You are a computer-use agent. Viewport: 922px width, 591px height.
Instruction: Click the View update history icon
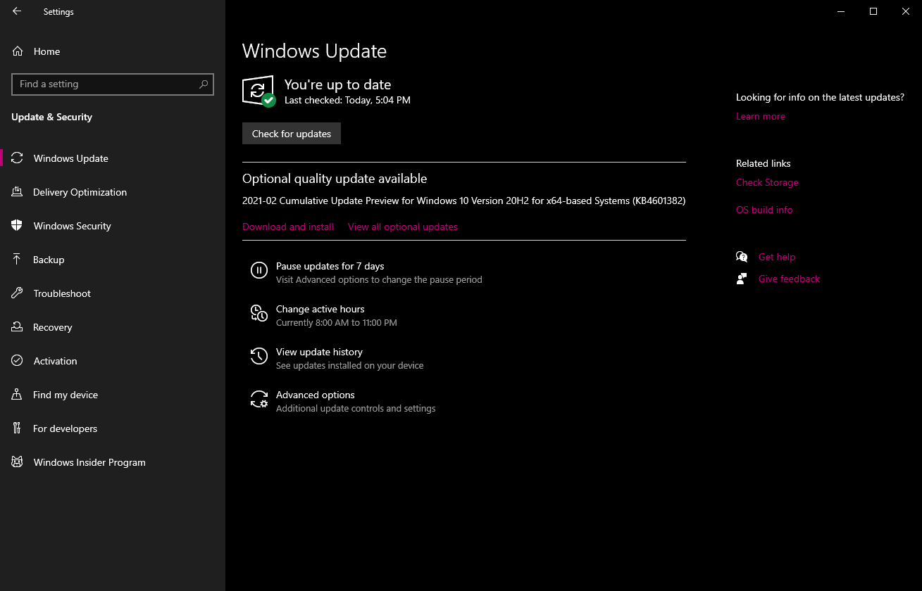[258, 356]
